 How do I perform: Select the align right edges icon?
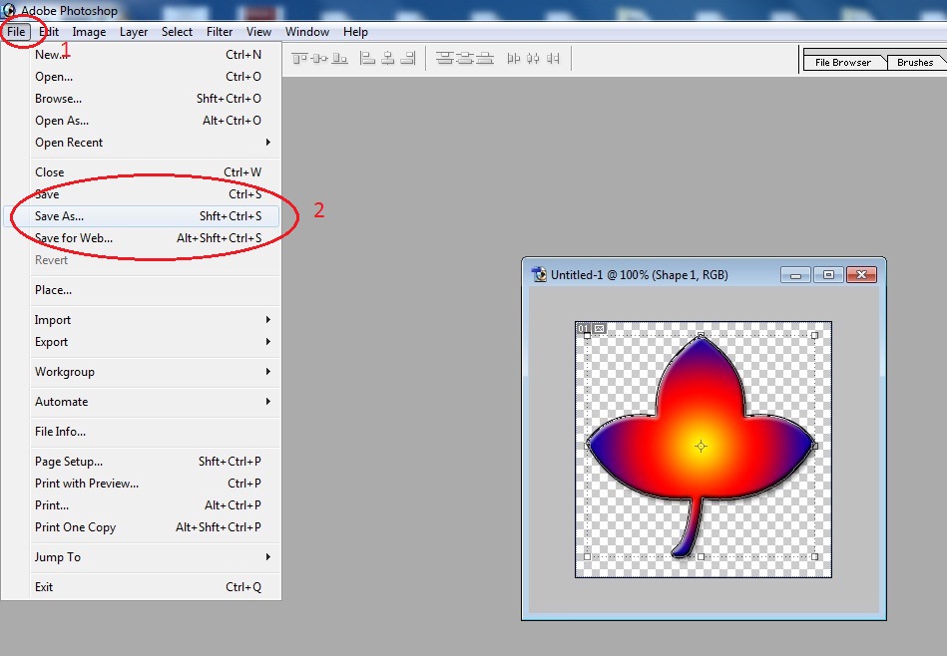[407, 57]
